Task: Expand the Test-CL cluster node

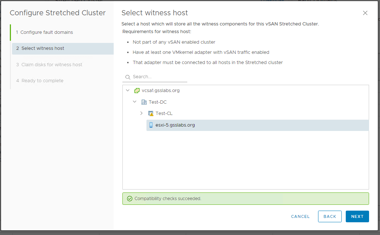Action: click(x=141, y=113)
